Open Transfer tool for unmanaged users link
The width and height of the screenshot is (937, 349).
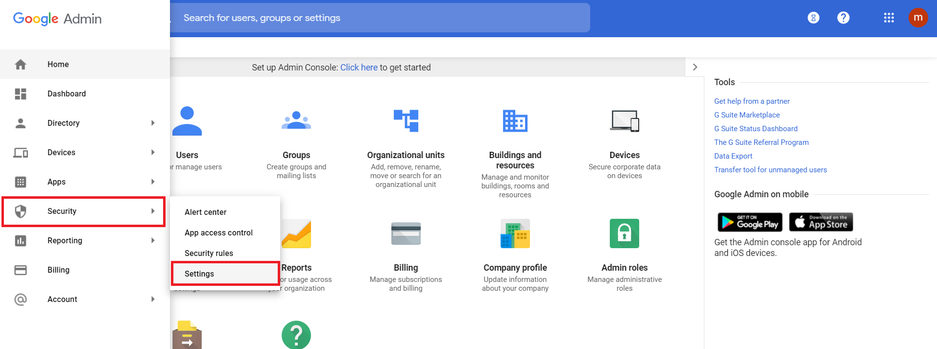(770, 170)
